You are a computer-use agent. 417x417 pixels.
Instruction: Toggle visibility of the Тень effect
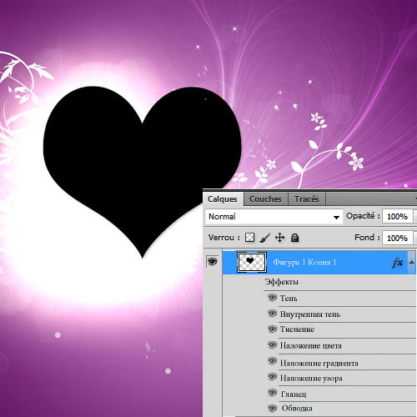click(272, 298)
